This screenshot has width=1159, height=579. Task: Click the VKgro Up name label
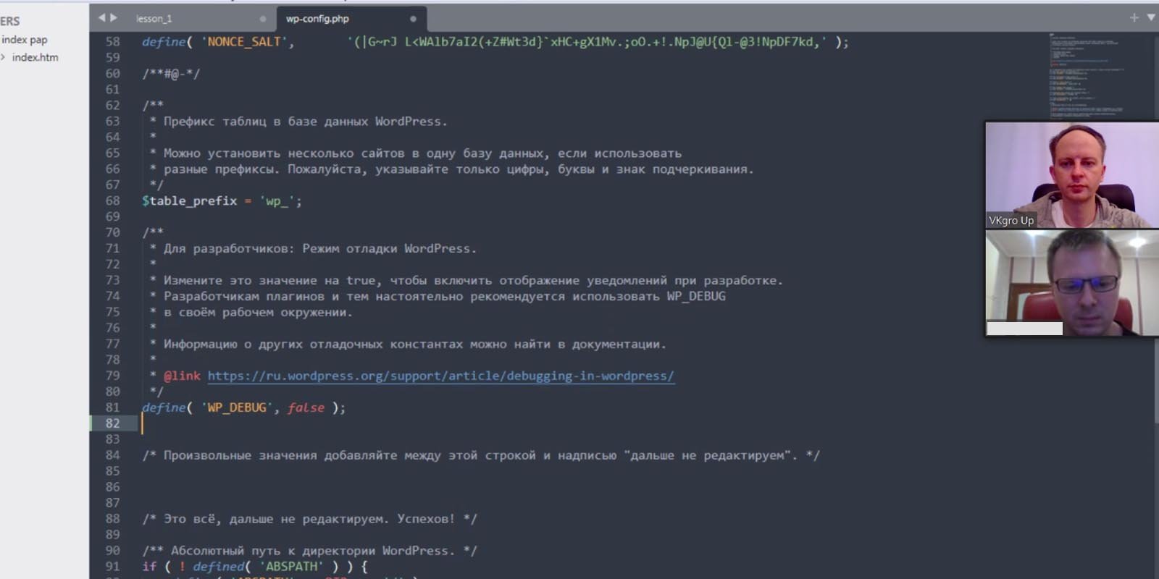click(1011, 220)
